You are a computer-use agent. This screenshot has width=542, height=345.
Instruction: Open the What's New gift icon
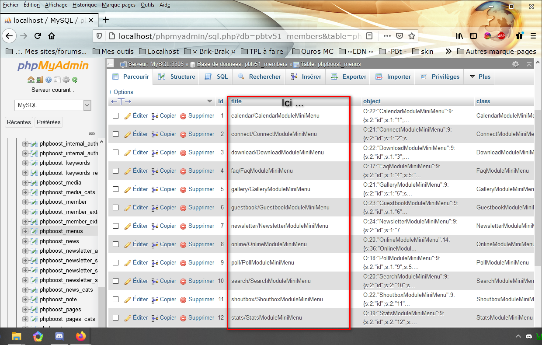519,36
